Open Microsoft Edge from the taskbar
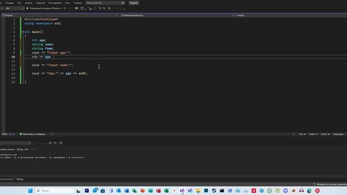Image resolution: width=347 pixels, height=195 pixels. [310, 191]
